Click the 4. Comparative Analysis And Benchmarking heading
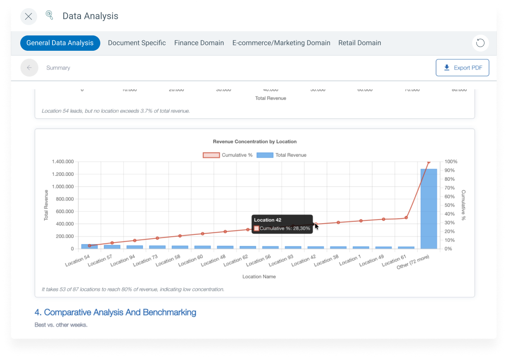508x359 pixels. [115, 312]
